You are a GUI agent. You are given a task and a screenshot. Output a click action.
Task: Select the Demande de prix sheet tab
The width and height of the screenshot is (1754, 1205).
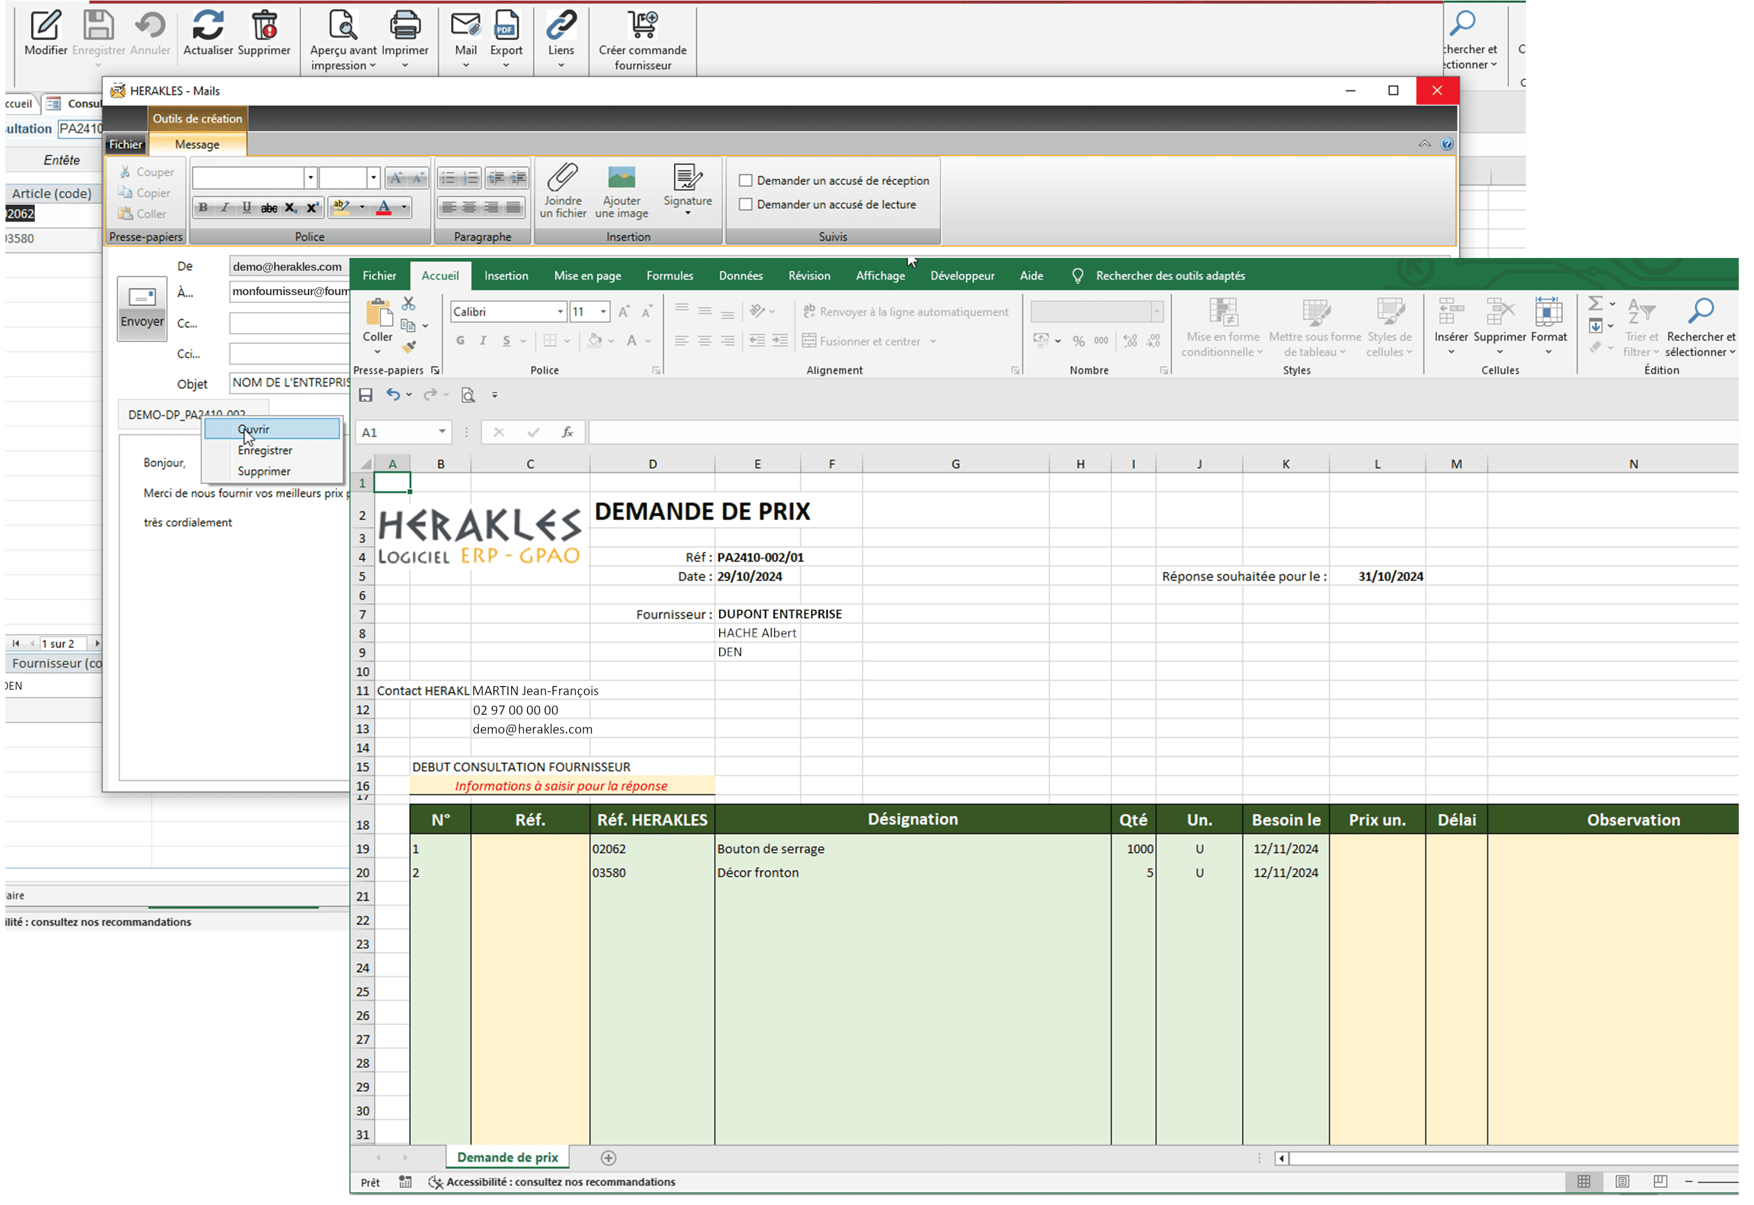click(507, 1157)
